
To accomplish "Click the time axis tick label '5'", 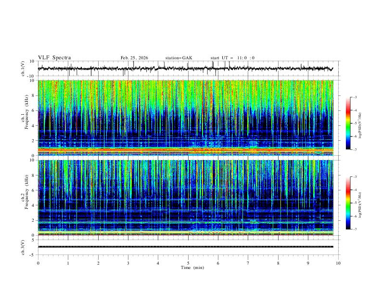I will coord(188,263).
